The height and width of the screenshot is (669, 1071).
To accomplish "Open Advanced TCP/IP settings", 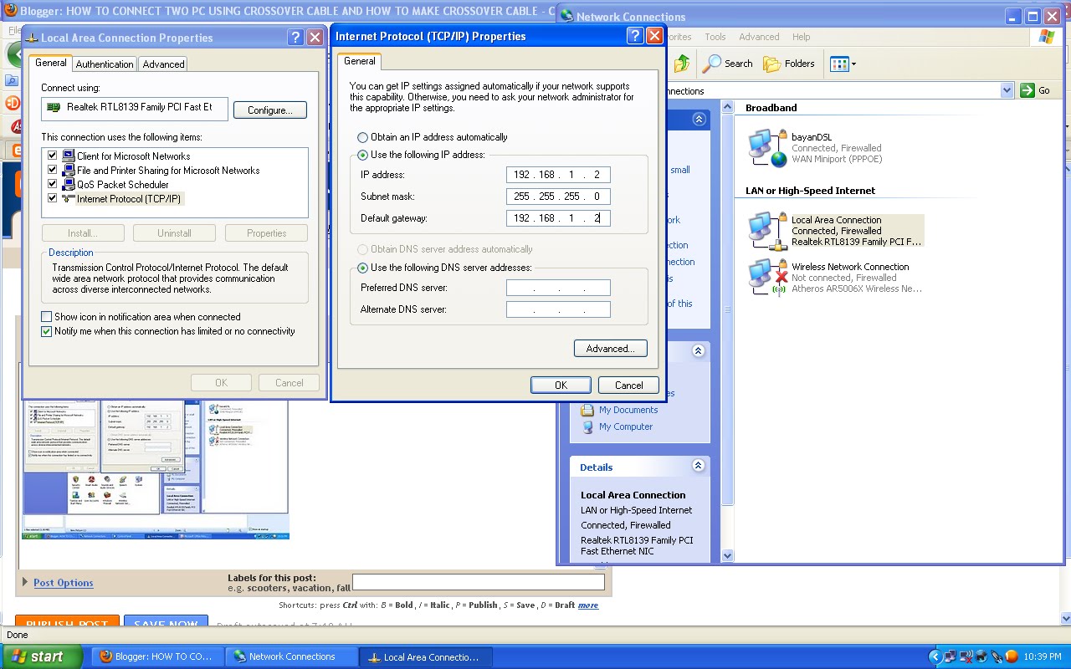I will point(610,348).
